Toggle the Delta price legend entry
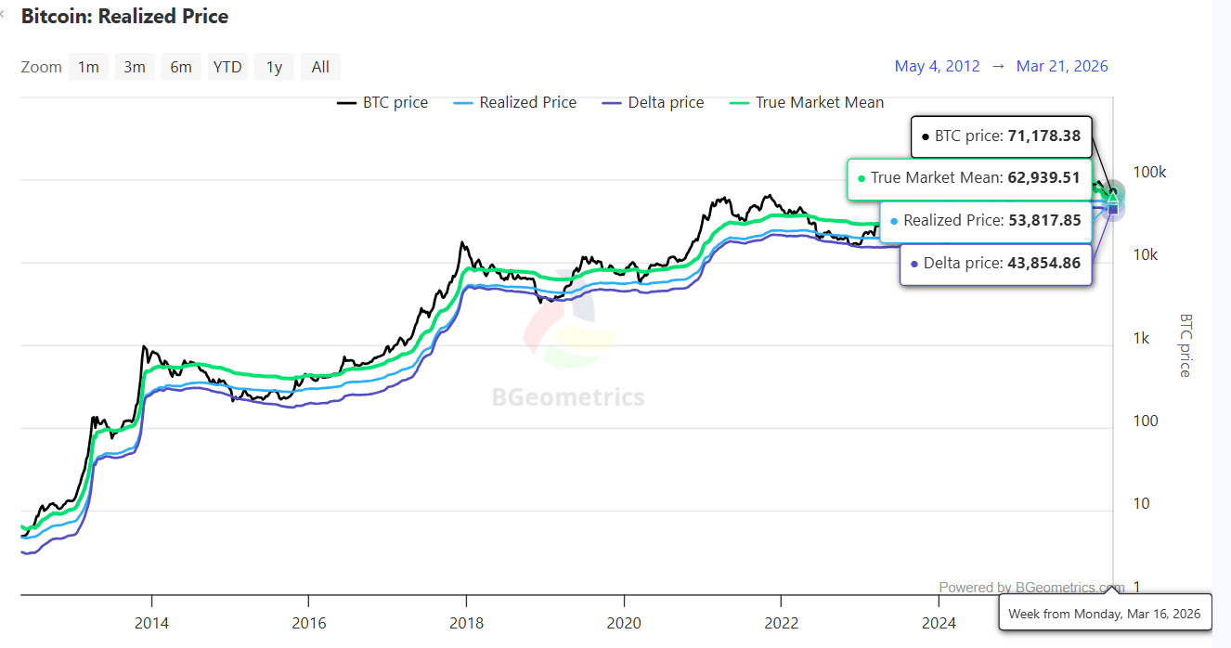Image resolution: width=1231 pixels, height=648 pixels. click(x=654, y=103)
